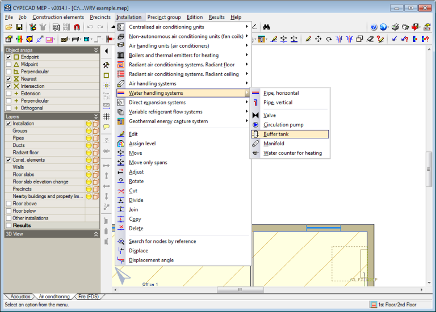Click the Valve icon in submenu
436x312 pixels.
click(255, 115)
